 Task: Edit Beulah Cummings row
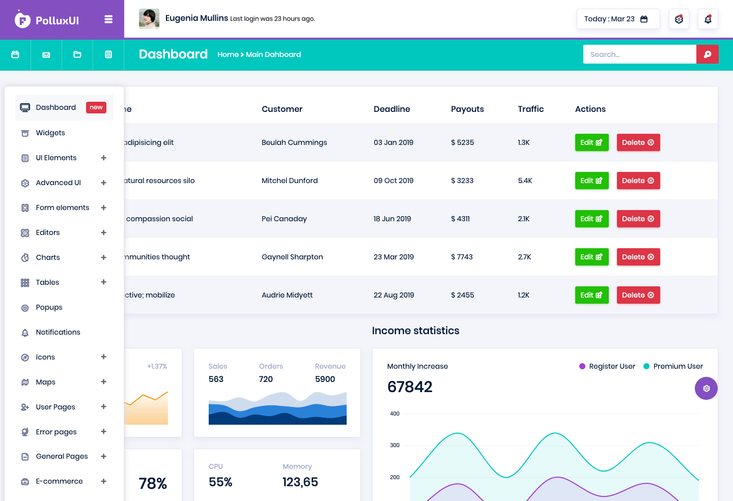point(591,142)
